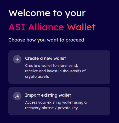Click the word "ASI" in the heading
The height and width of the screenshot is (123, 119).
[17, 27]
